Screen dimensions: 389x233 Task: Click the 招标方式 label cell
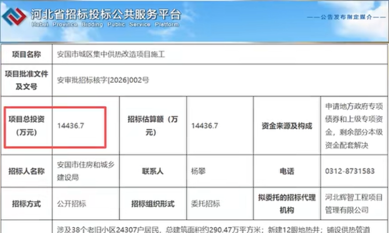pyautogui.click(x=26, y=204)
